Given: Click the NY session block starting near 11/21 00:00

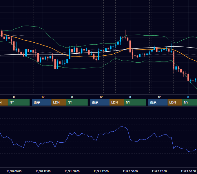Looking at the screenshot, I should click(x=77, y=102).
